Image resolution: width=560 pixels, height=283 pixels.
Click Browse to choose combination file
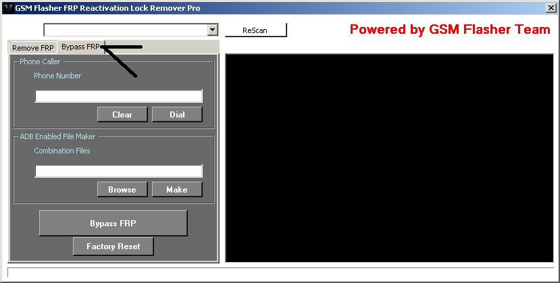pos(122,190)
